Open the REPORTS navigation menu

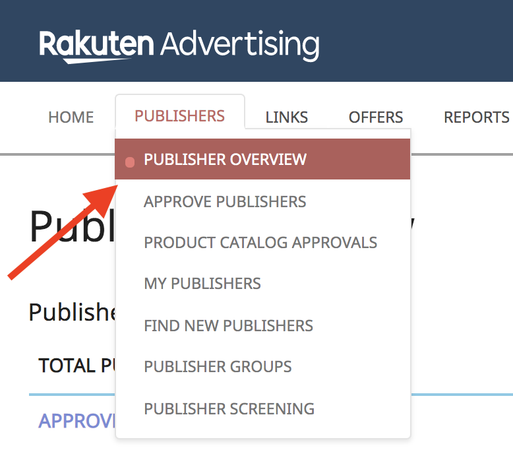[476, 117]
